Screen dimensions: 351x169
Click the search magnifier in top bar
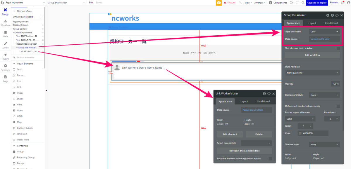click(303, 3)
